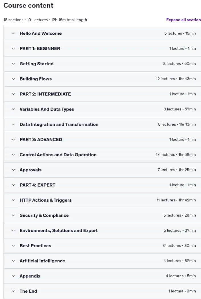201x299 pixels.
Task: Click the Appendix section heading
Action: [30, 276]
